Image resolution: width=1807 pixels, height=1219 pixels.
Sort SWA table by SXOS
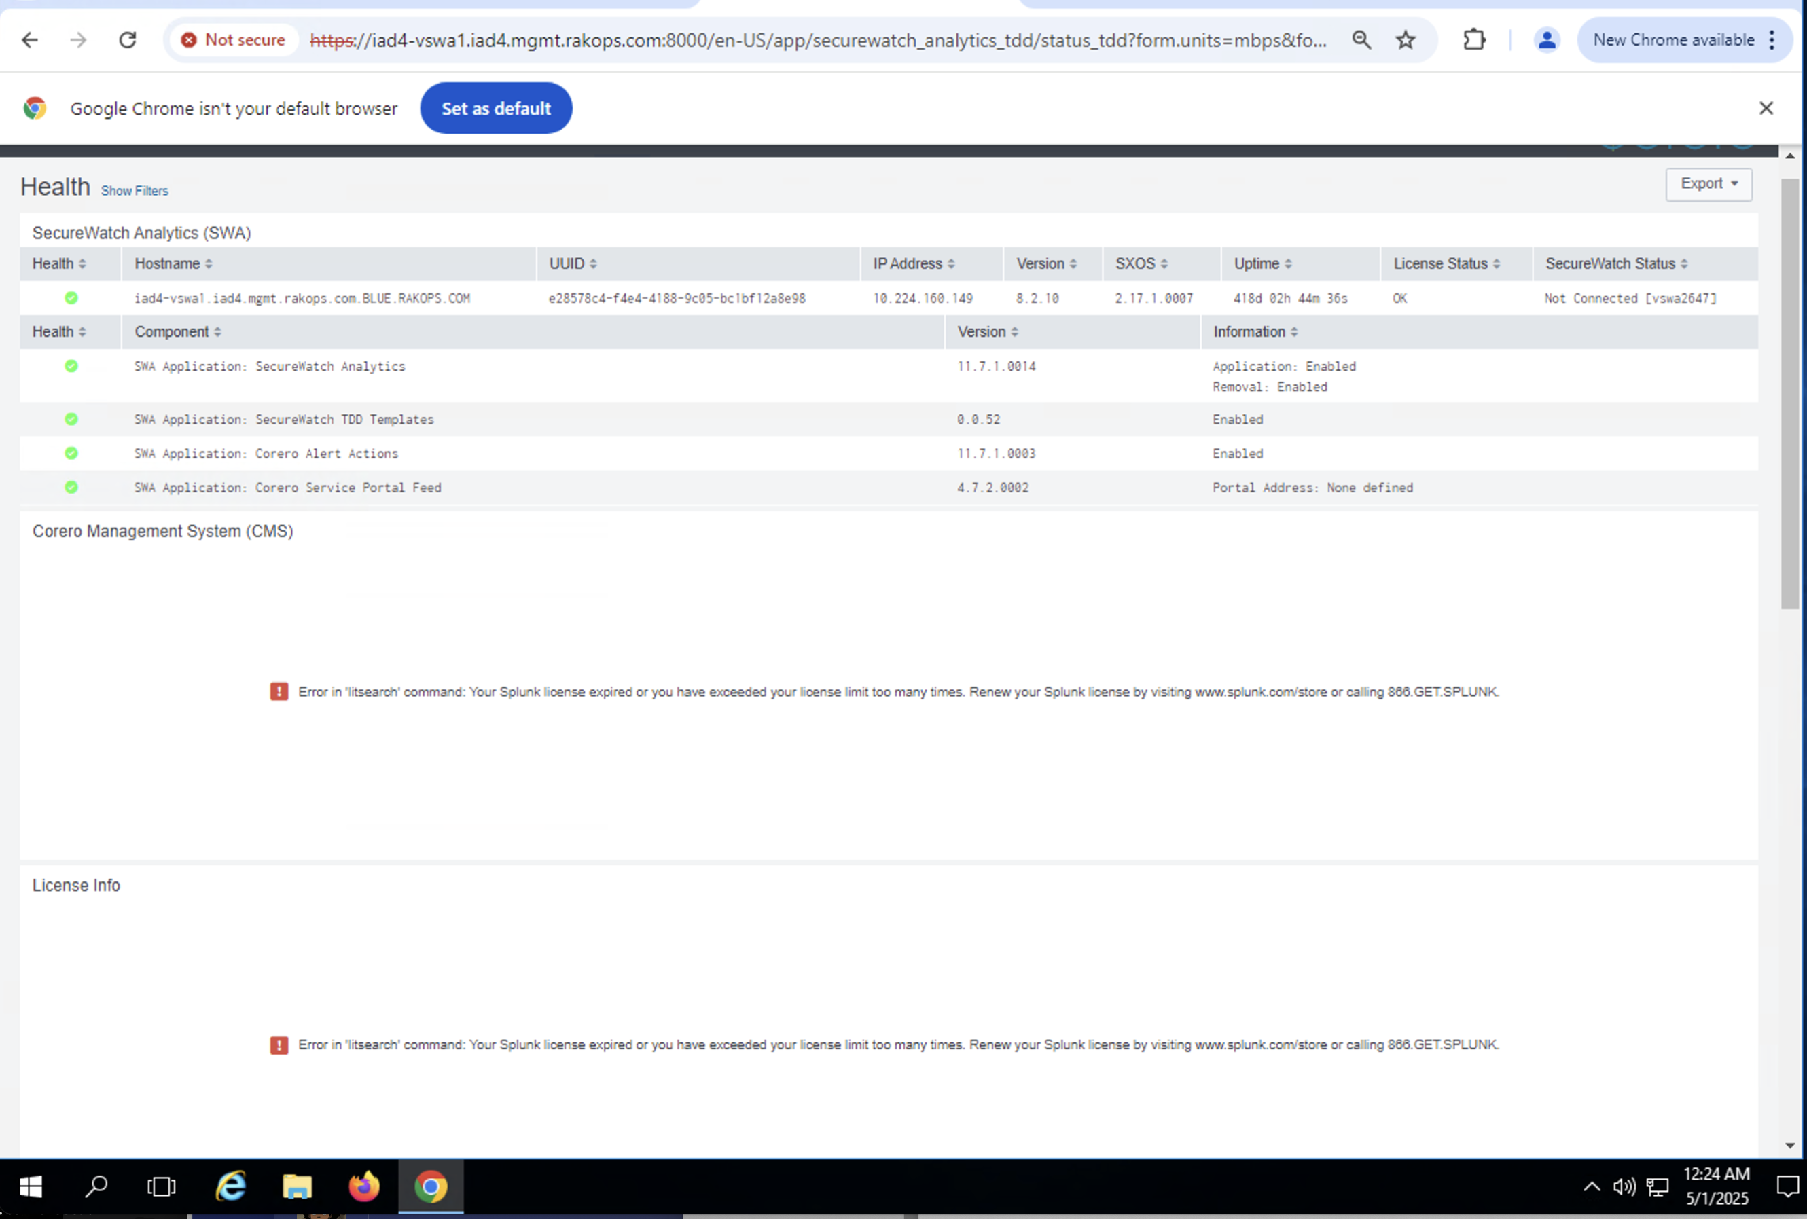1141,263
